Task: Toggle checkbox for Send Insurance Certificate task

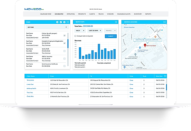Action: click(x=64, y=66)
